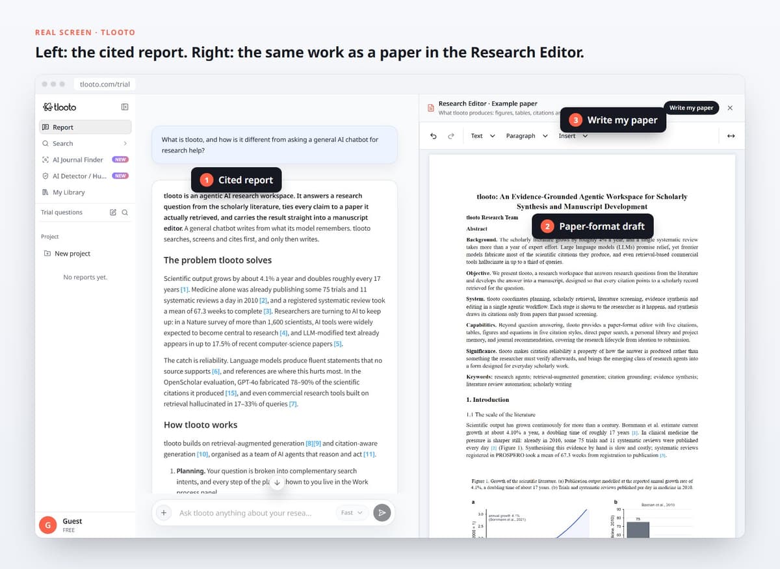Open the Text formatting dropdown
The height and width of the screenshot is (569, 780).
(483, 136)
